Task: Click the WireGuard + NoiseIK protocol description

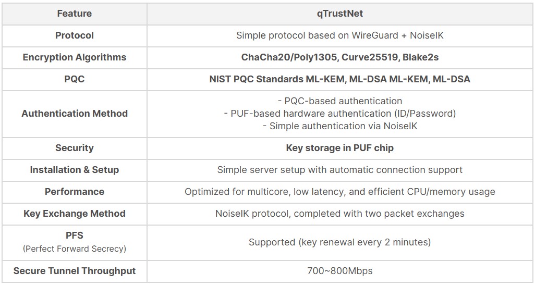Action: click(339, 35)
